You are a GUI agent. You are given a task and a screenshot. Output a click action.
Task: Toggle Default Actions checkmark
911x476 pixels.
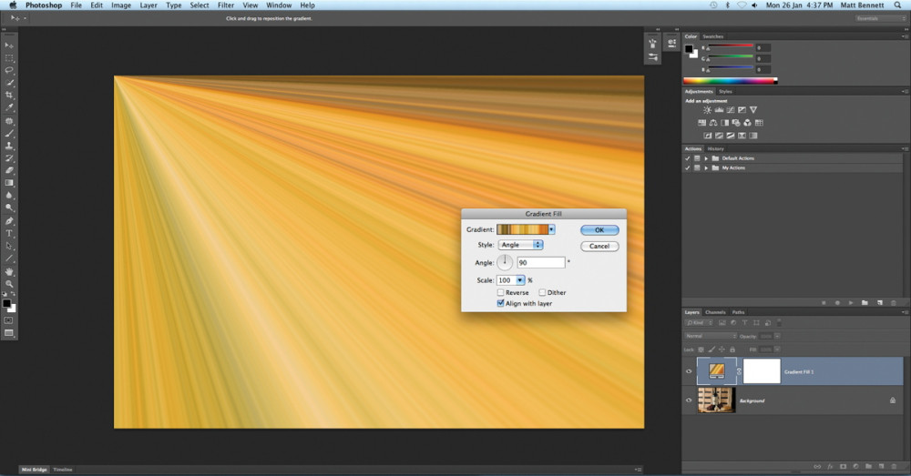pos(687,157)
